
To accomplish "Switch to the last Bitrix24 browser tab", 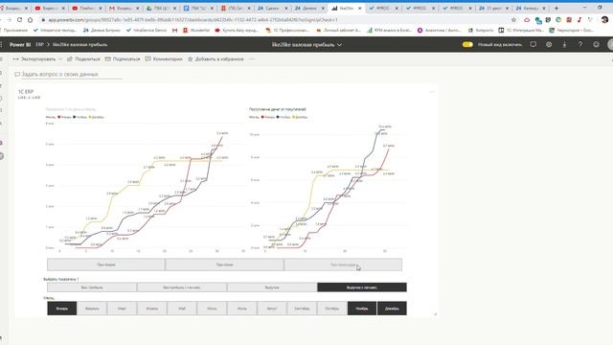I will [531, 8].
